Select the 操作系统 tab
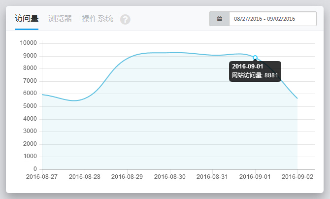This screenshot has width=330, height=199. (x=98, y=19)
